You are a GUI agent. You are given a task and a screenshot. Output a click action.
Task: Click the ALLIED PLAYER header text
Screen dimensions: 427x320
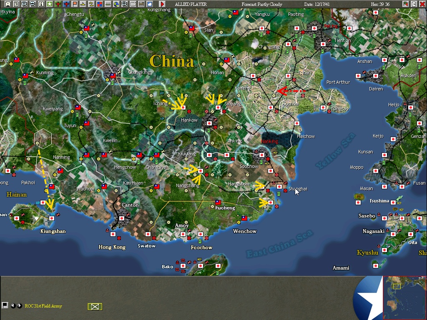(191, 4)
